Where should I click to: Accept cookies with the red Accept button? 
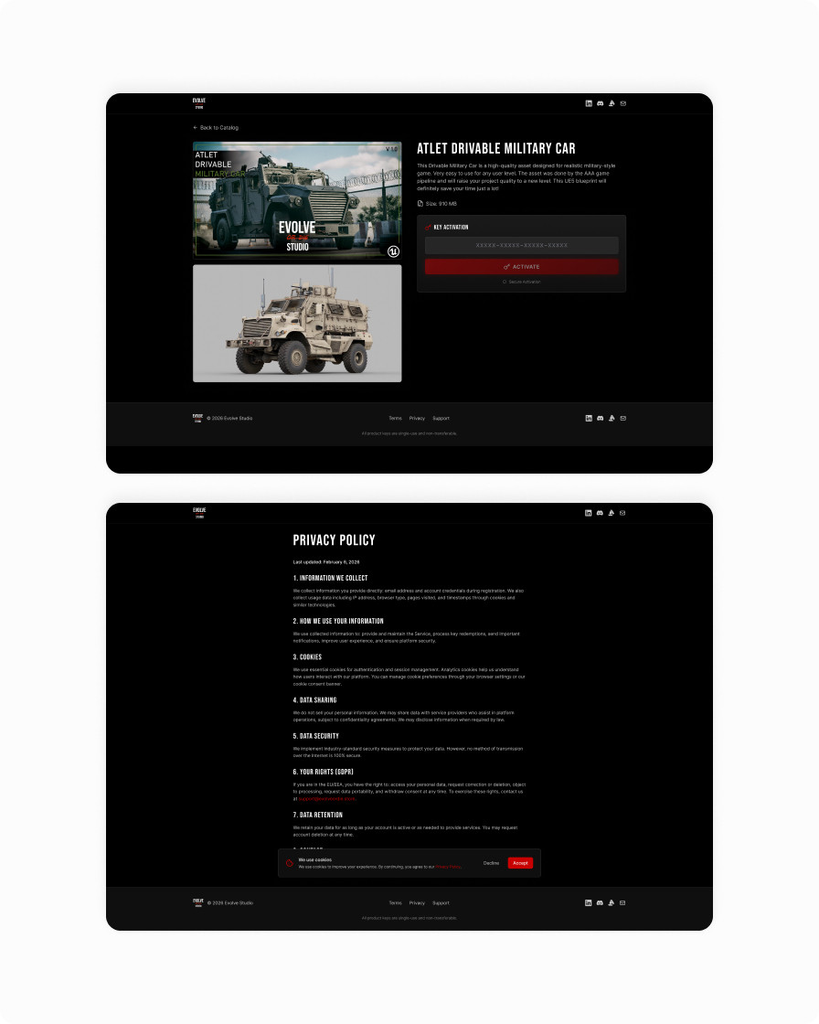(520, 863)
